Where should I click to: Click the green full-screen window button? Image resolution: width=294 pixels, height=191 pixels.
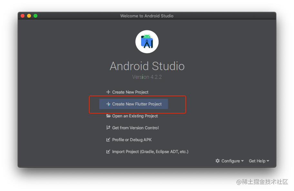tap(35, 16)
